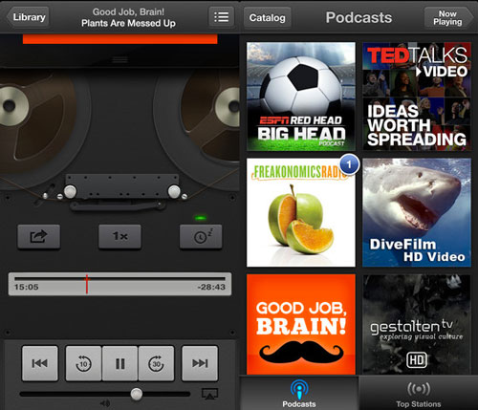
Task: Open the TED Talks Video podcast
Action: coord(417,97)
